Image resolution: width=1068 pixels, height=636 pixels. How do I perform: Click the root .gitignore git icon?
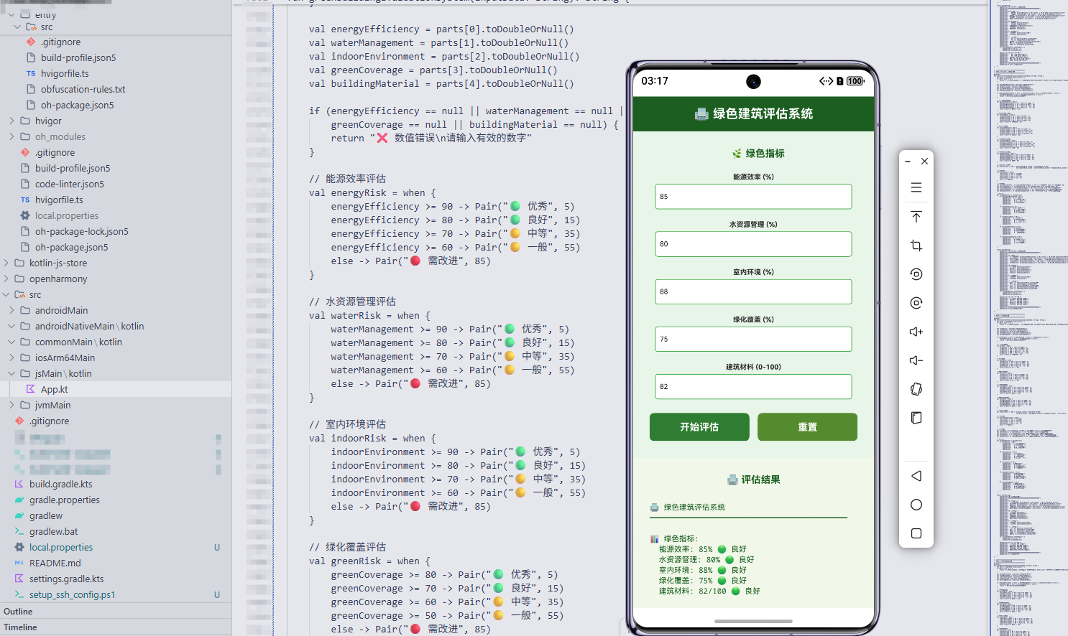point(19,421)
